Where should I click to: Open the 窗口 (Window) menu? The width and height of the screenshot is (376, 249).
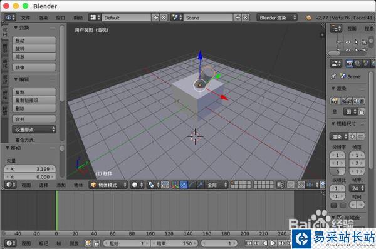[60, 18]
